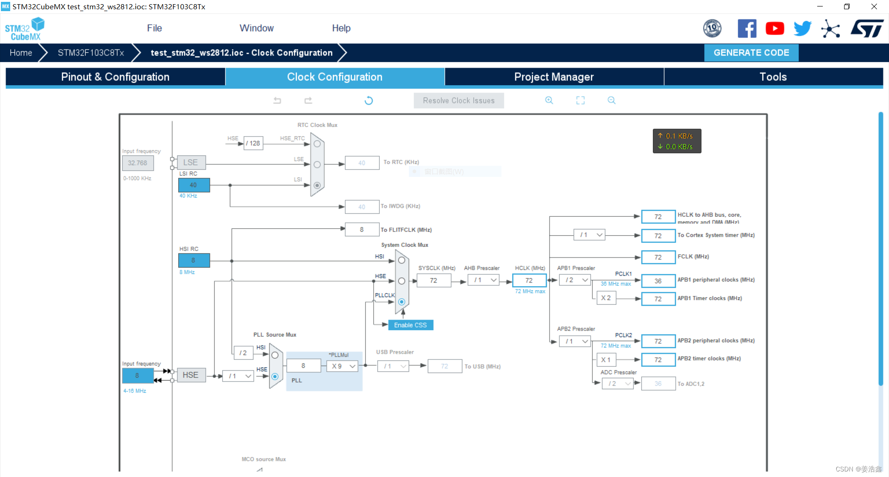Click the To FLITFCLK value field

[362, 230]
